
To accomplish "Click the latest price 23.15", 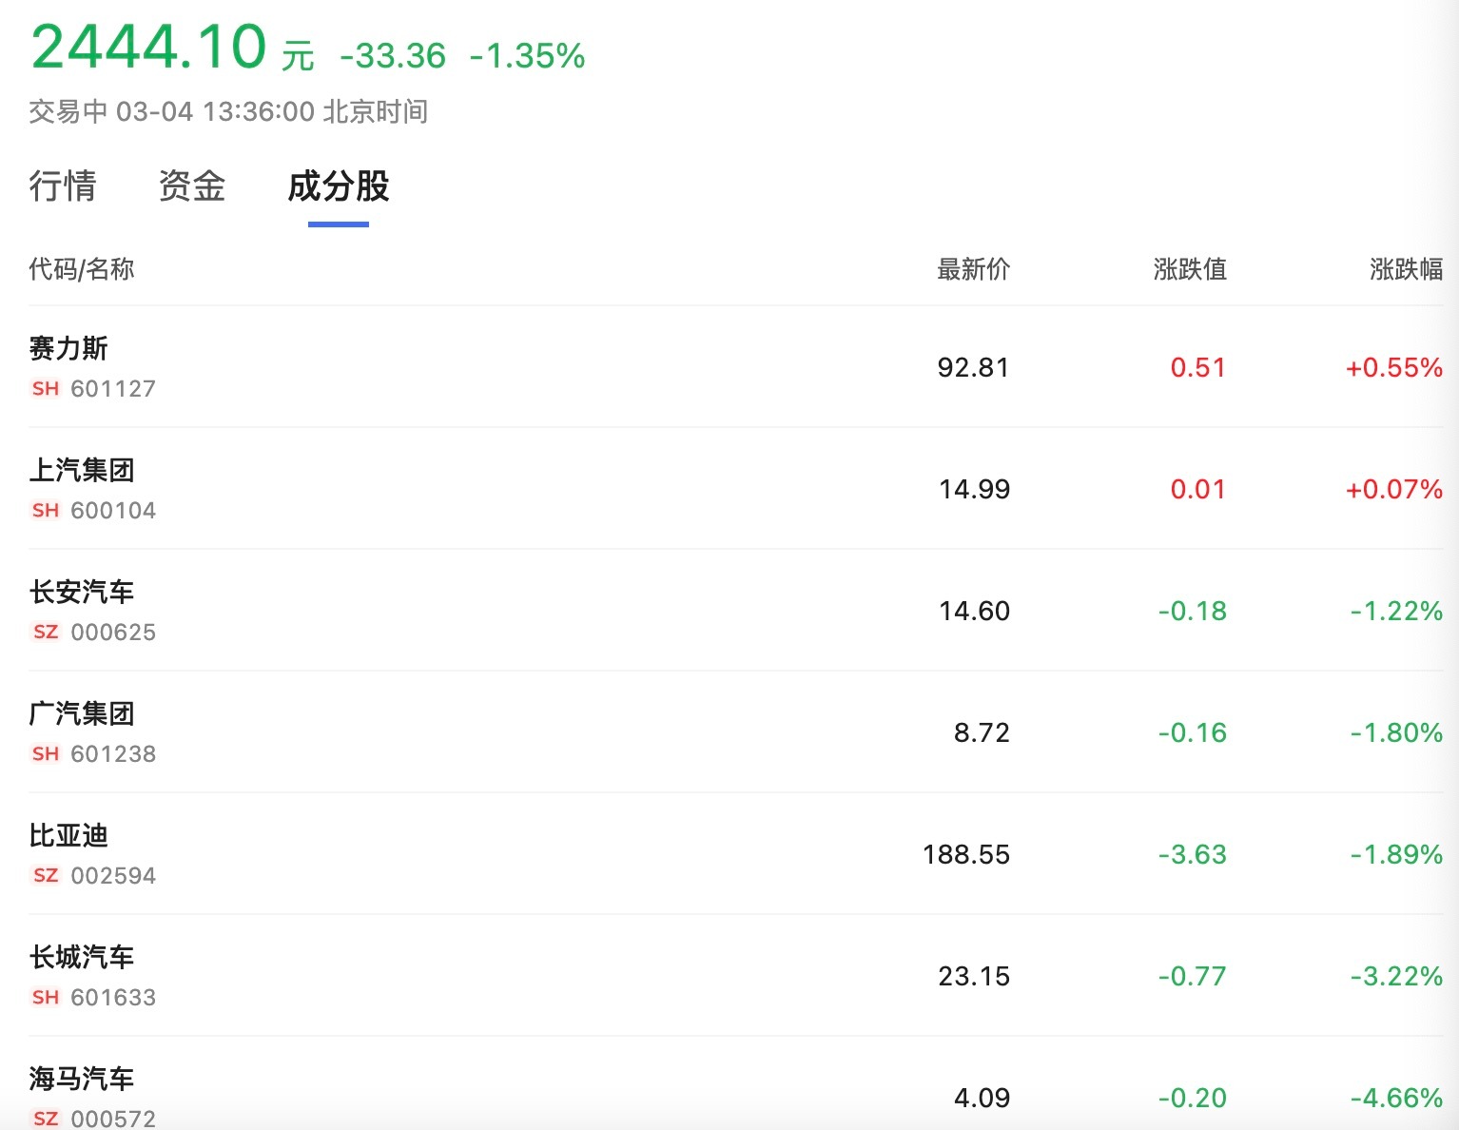I will pyautogui.click(x=974, y=976).
